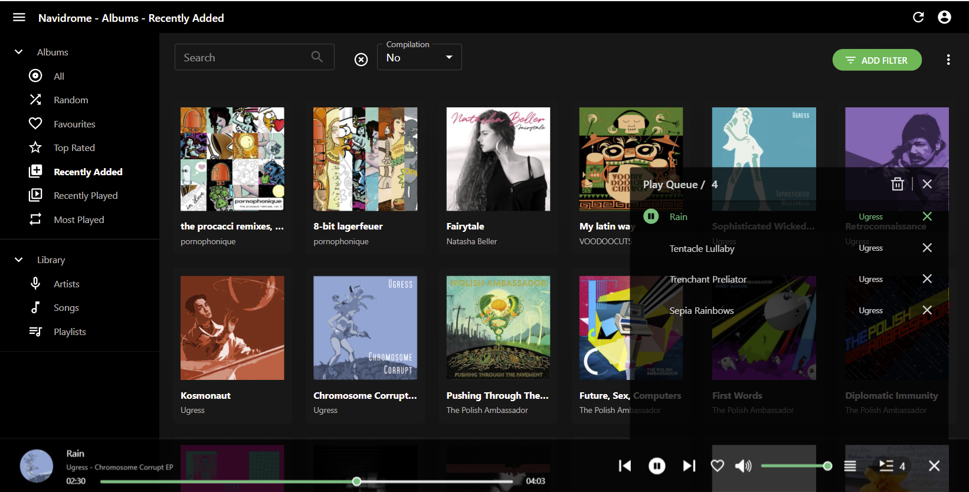This screenshot has width=969, height=492.
Task: Open the user account profile menu
Action: [x=944, y=18]
